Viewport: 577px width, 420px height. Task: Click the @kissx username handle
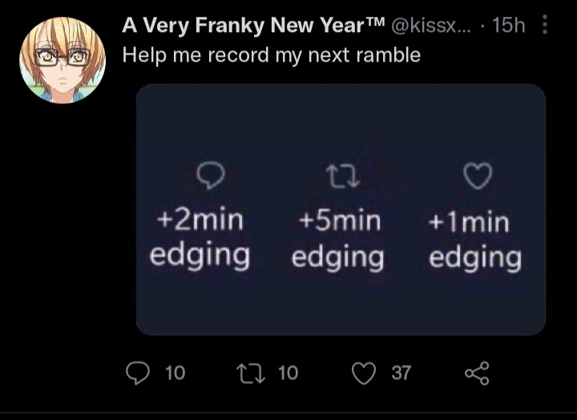pyautogui.click(x=428, y=26)
